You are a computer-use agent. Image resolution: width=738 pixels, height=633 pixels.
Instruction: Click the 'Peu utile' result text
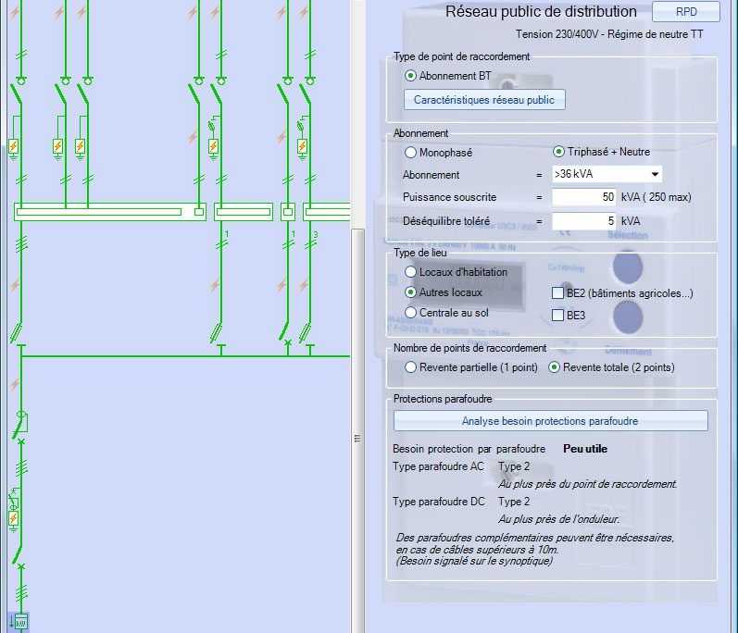pos(585,449)
